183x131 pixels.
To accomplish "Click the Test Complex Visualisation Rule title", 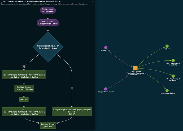I will point(31,2).
